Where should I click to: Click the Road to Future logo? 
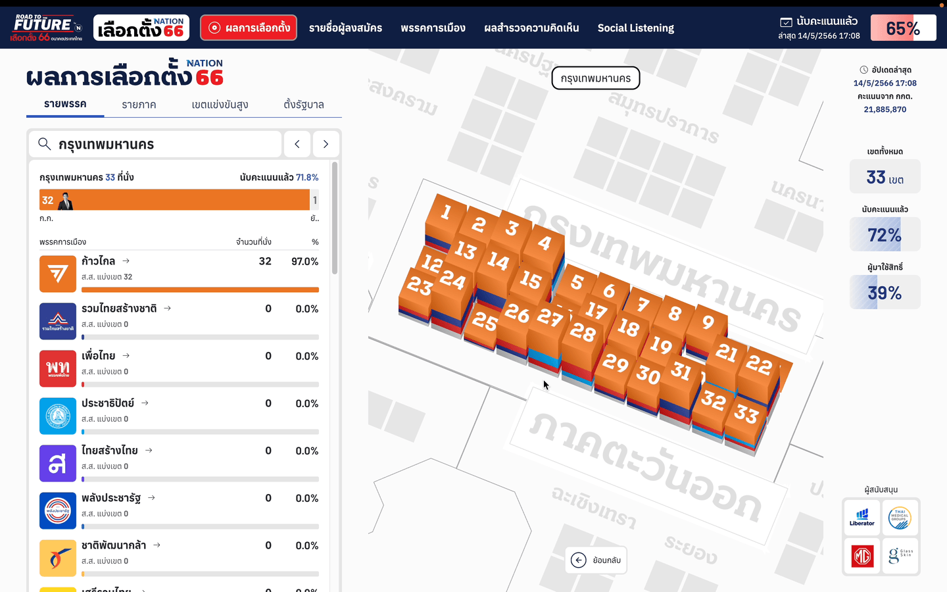pos(46,28)
